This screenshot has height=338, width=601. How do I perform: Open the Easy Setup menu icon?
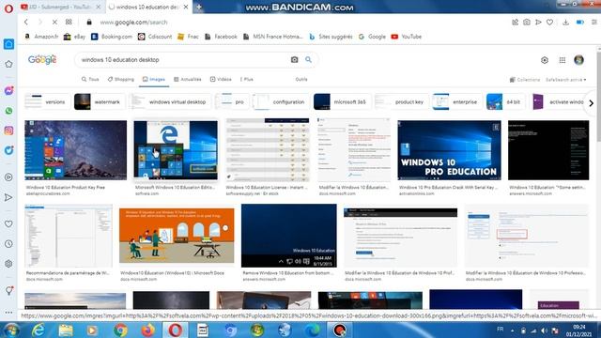tap(593, 23)
